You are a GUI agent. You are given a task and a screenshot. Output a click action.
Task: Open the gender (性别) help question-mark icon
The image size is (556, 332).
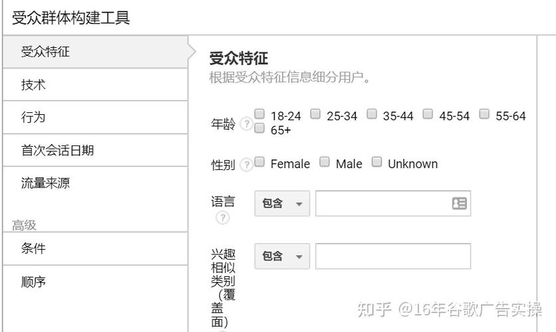246,165
